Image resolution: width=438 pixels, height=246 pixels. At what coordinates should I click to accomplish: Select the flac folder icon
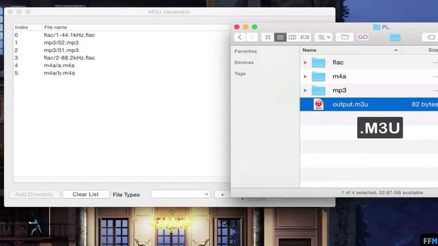318,62
